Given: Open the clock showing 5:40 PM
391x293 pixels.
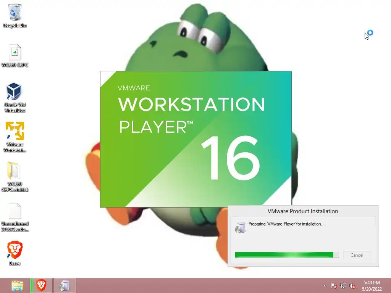Looking at the screenshot, I should 372,286.
